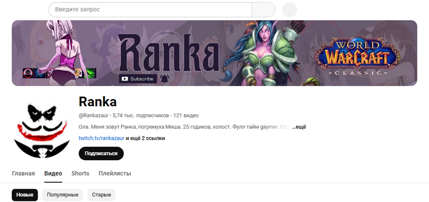Screen dimensions: 429x202
Task: Click the Введите запрос search field
Action: [150, 10]
